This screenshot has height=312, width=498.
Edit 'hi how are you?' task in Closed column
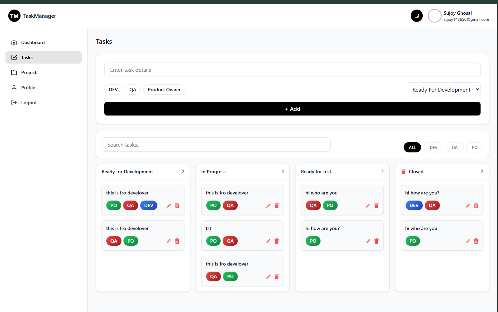[468, 205]
